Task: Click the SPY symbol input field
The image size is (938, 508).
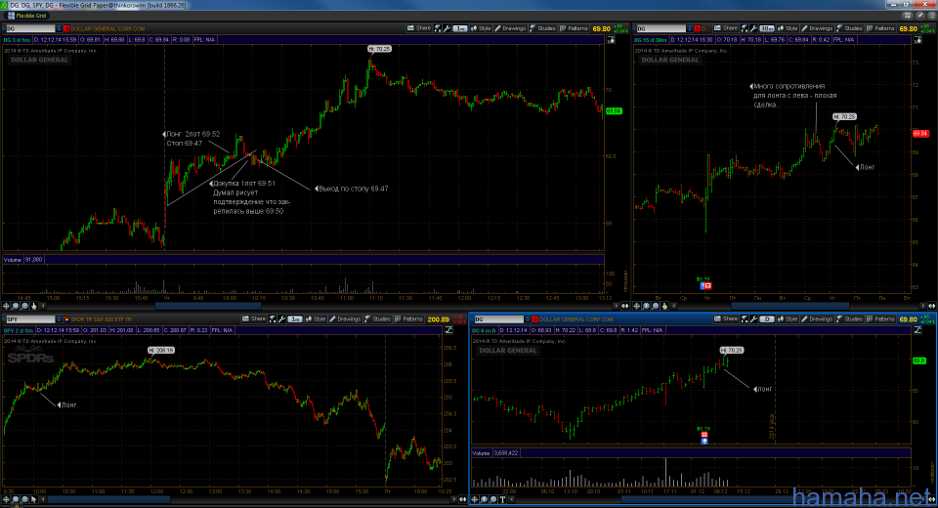Action: pyautogui.click(x=30, y=318)
